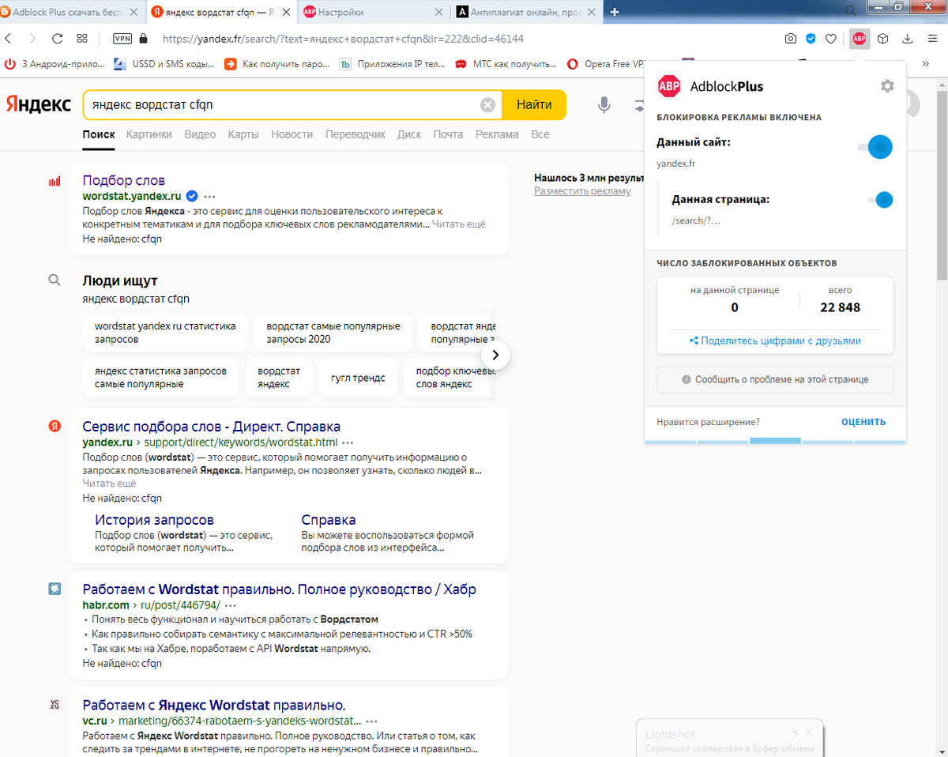Click suggestion 'wordstat yandex ru статистика запросов'
Screen dimensions: 948x757
coord(165,333)
